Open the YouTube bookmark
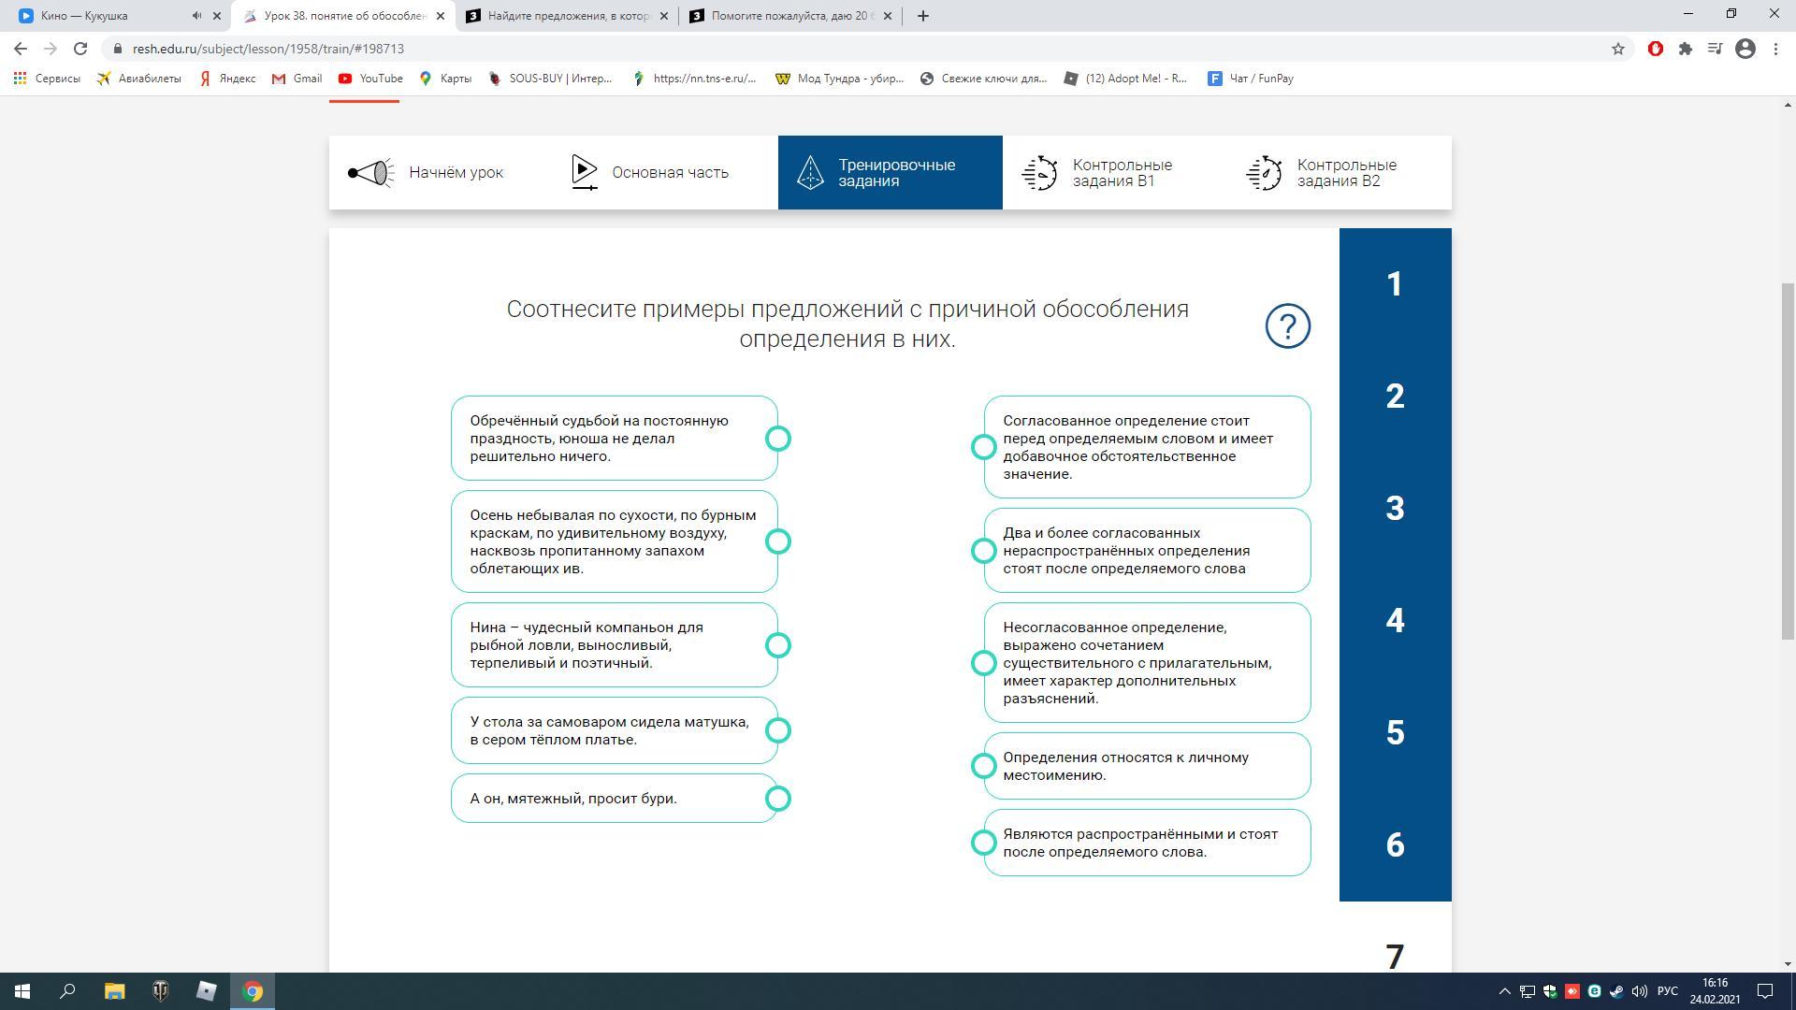Screen dimensions: 1796x1010 [x=370, y=79]
